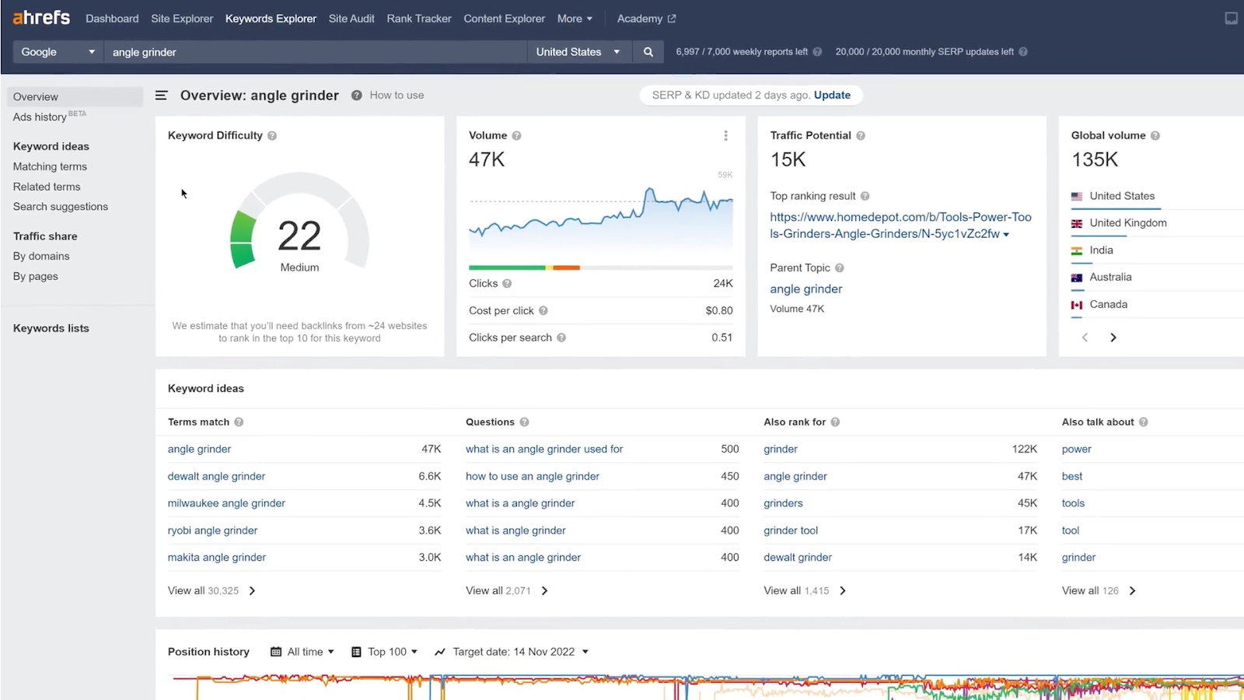
Task: Open the homedepot.com top ranking URL
Action: pos(900,226)
